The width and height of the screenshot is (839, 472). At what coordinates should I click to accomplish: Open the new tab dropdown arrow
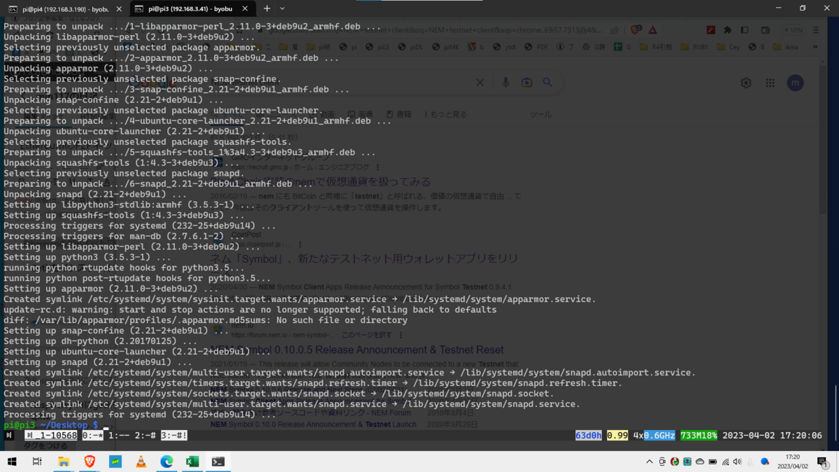pyautogui.click(x=282, y=8)
